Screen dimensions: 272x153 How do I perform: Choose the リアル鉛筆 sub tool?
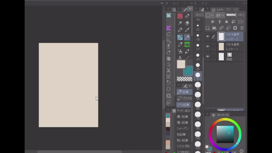pyautogui.click(x=183, y=105)
